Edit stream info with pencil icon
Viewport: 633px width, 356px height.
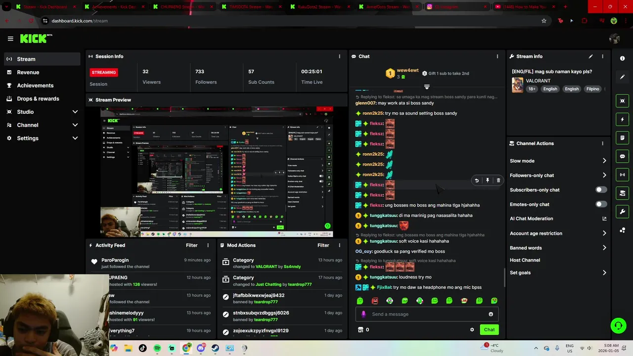590,56
